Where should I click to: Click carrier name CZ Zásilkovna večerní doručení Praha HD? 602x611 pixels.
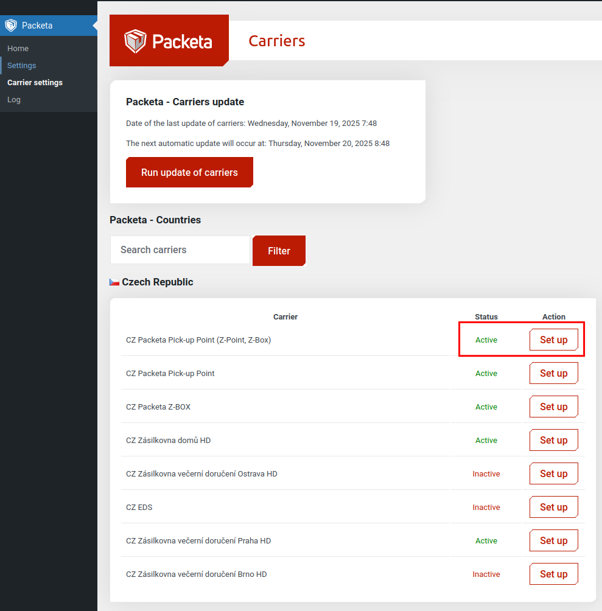tap(198, 541)
